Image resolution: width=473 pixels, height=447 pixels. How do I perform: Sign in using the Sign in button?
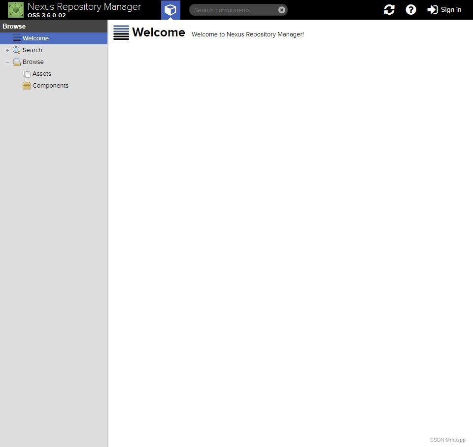[444, 10]
